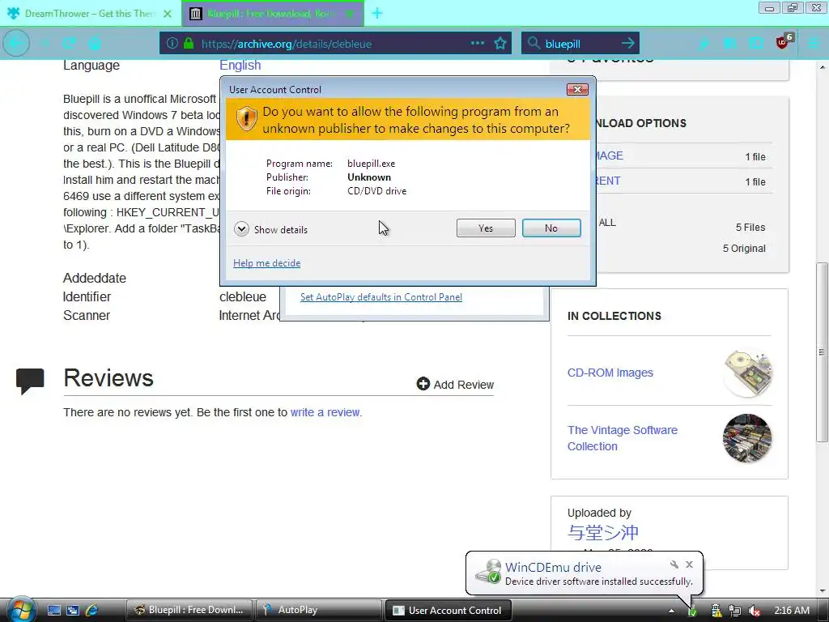Image resolution: width=829 pixels, height=622 pixels.
Task: Close the Bluepill browser tab
Action: coord(350,14)
